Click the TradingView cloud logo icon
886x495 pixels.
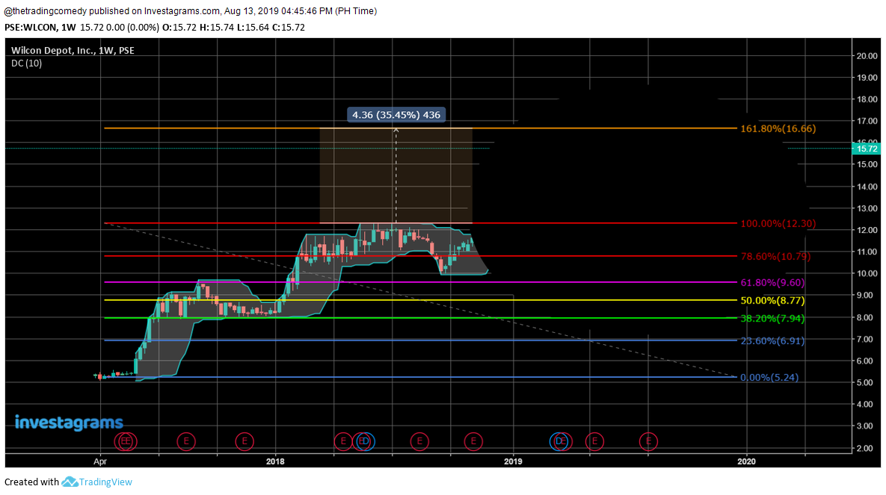(x=70, y=482)
